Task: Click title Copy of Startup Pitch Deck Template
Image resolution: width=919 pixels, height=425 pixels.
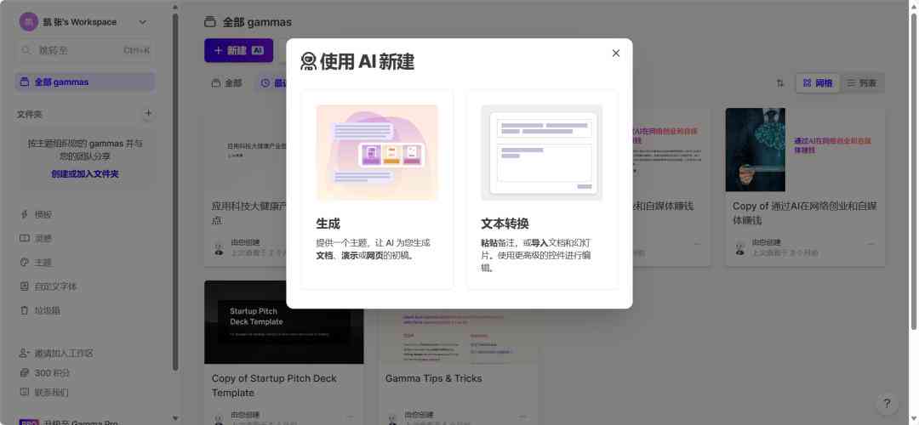Action: click(x=274, y=386)
